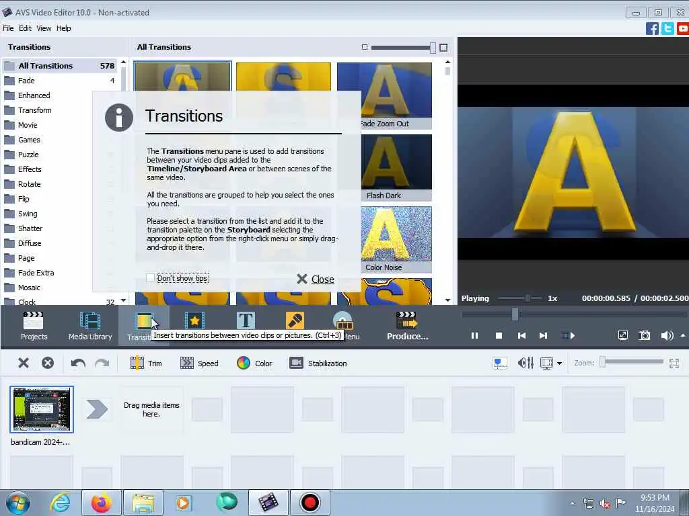Enable the Don't show tips checkbox
The image size is (689, 516).
coord(150,277)
